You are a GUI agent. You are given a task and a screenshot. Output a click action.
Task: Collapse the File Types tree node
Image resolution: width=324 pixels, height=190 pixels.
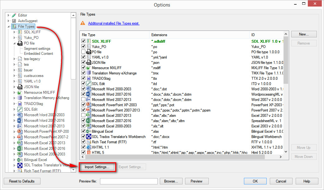(x=8, y=26)
